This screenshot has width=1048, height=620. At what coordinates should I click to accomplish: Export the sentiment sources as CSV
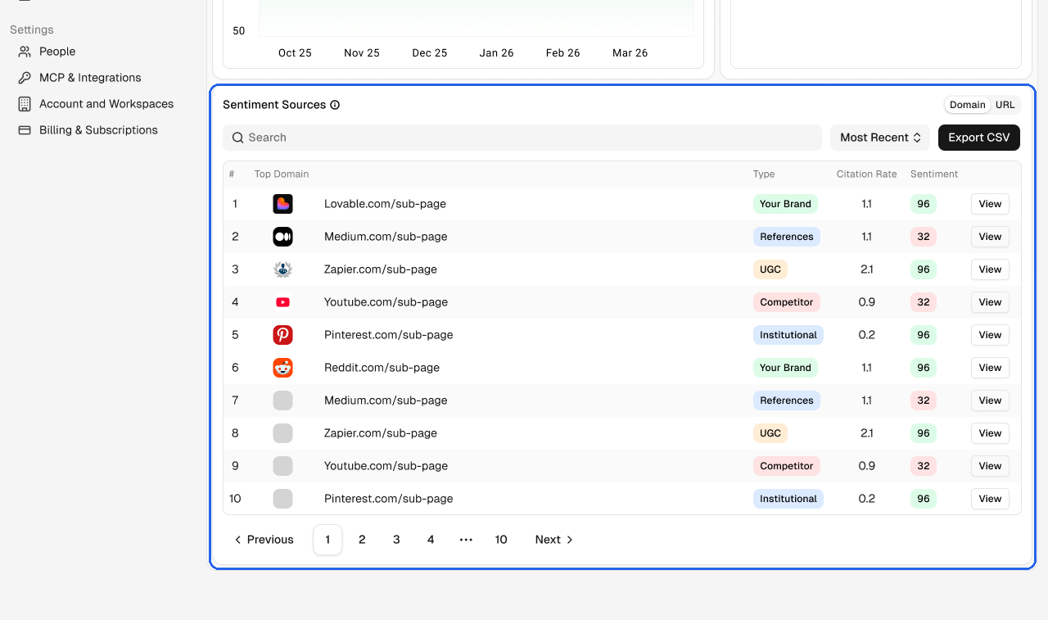pyautogui.click(x=979, y=138)
